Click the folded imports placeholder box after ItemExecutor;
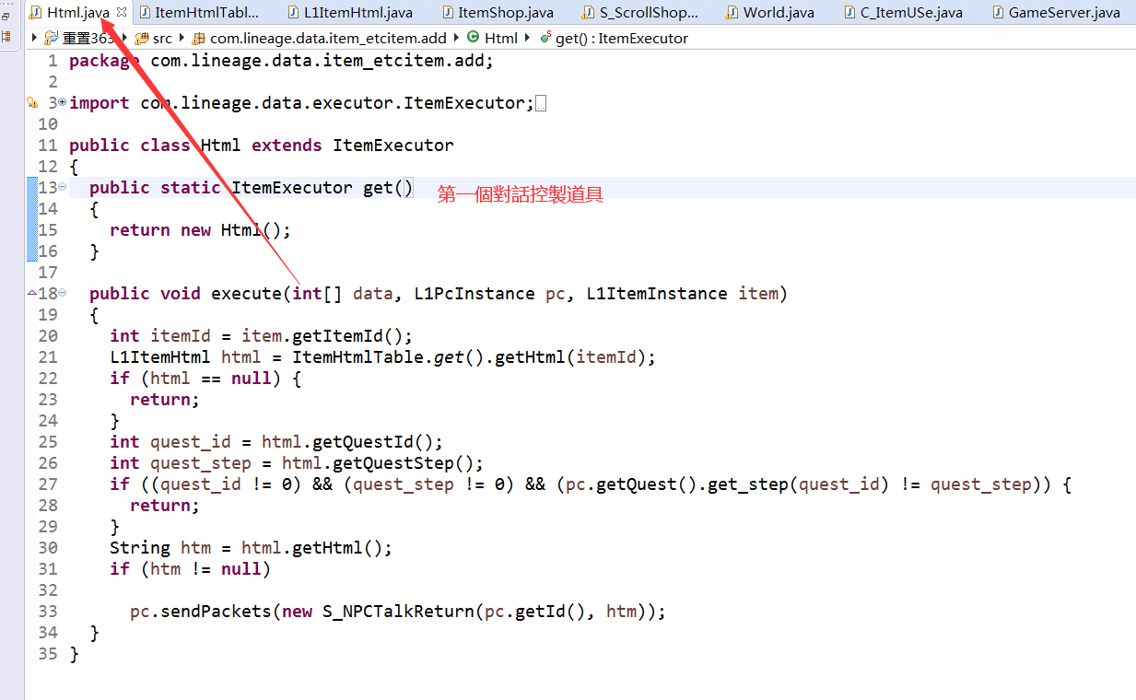The height and width of the screenshot is (700, 1136). point(541,103)
